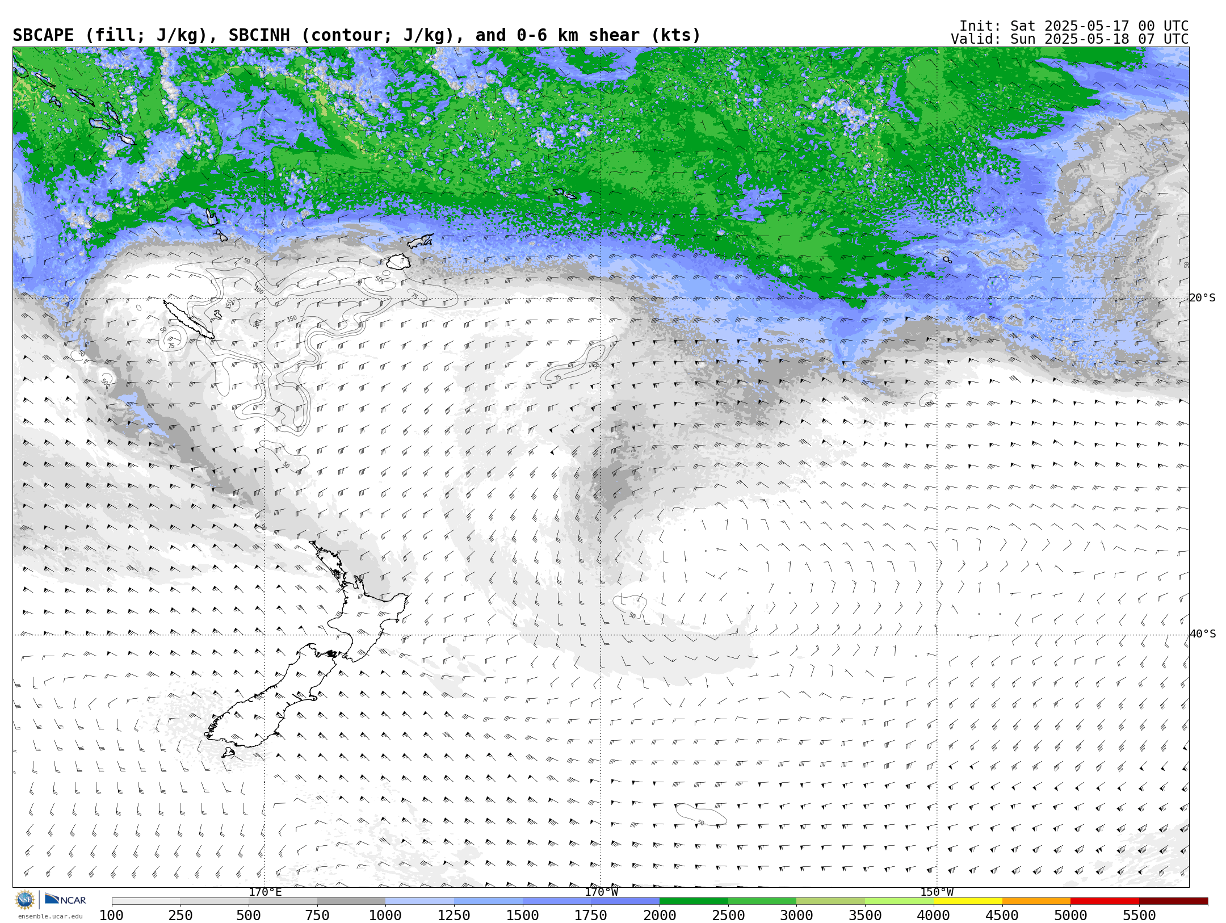1226x923 pixels.
Task: Click the NCAR logo
Action: click(65, 899)
